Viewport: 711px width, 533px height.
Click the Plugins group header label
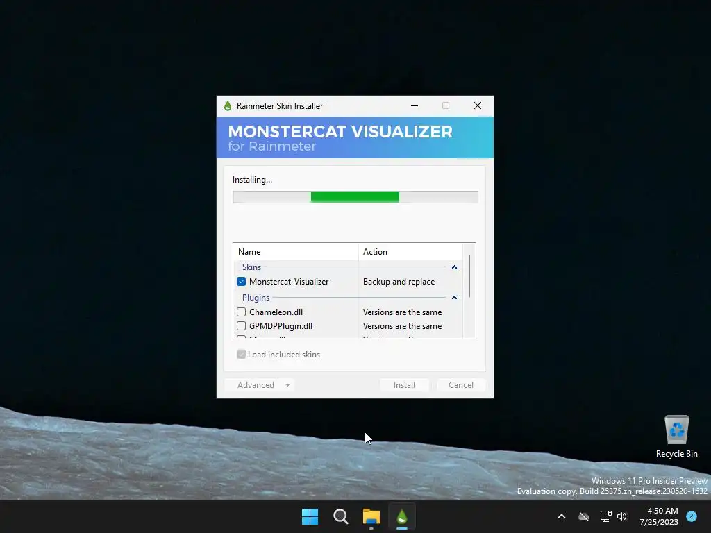click(256, 298)
